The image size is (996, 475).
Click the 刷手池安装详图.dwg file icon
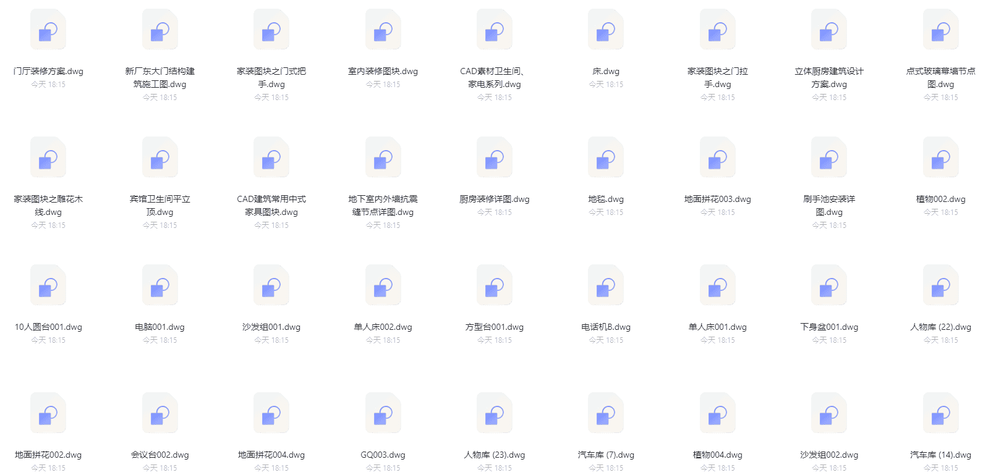pyautogui.click(x=829, y=158)
